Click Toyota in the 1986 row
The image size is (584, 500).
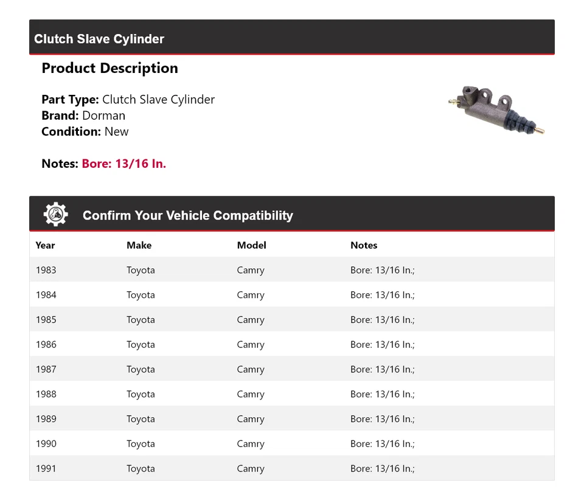click(x=141, y=345)
